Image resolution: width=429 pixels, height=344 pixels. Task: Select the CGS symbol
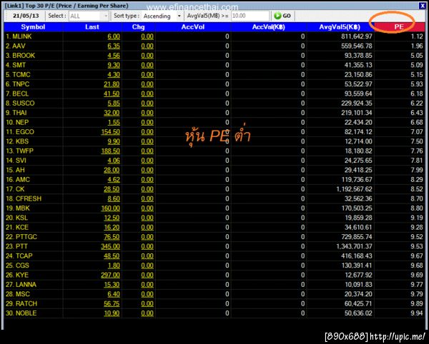tap(22, 265)
